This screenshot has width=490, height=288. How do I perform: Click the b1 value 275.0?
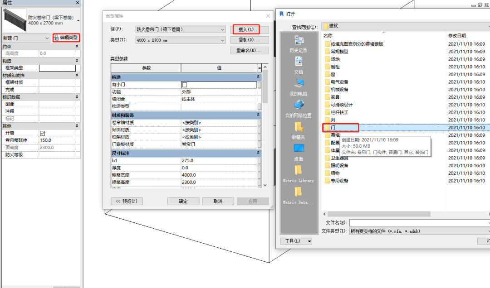[219, 160]
